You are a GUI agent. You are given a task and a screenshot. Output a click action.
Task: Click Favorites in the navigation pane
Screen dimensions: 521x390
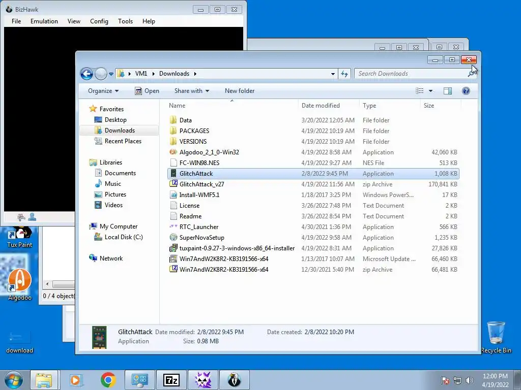tap(111, 109)
